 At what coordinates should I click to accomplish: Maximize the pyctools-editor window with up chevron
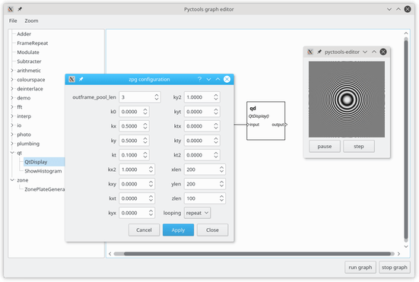coord(374,52)
